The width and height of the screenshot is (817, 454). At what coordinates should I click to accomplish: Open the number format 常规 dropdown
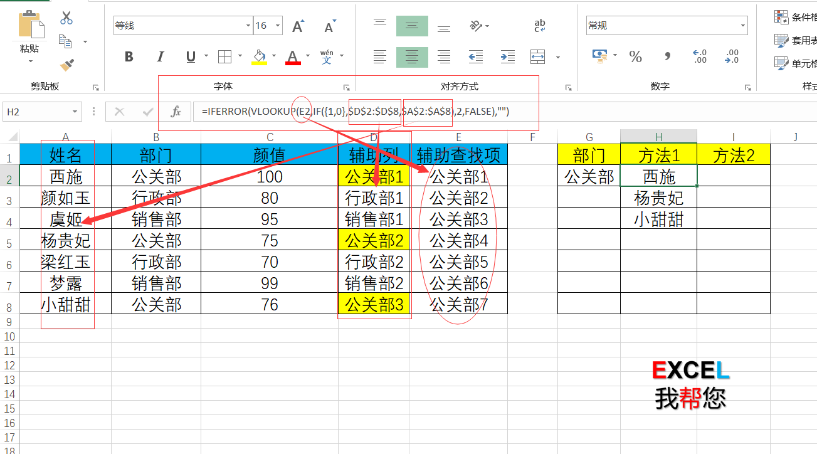pyautogui.click(x=743, y=26)
